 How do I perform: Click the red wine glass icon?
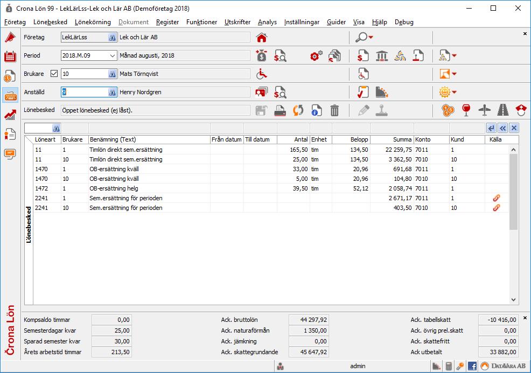pyautogui.click(x=466, y=110)
